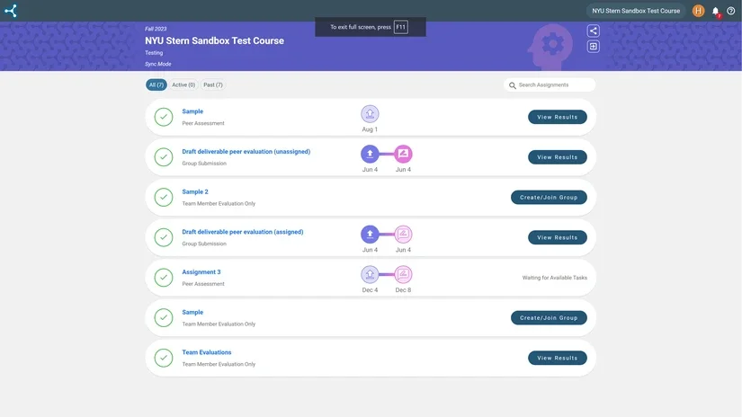This screenshot has height=417, width=742.
Task: Select the Past (7) filter tab
Action: (x=213, y=84)
